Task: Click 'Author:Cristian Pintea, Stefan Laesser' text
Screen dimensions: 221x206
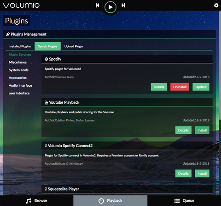Action: tap(70, 120)
